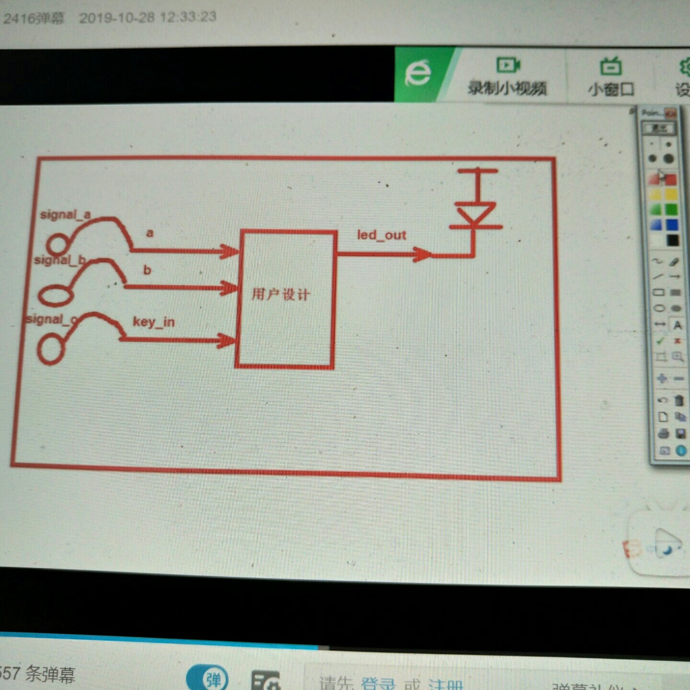Toggle the danmaku 弹 switch
The image size is (690, 690).
207,678
